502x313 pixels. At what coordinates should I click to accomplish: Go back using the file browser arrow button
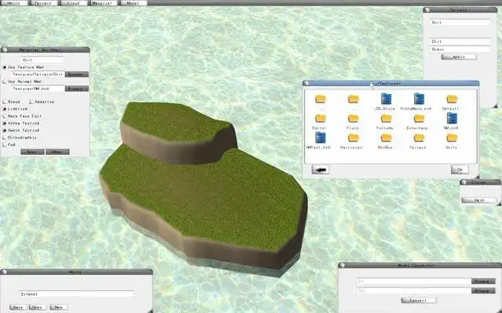click(321, 170)
